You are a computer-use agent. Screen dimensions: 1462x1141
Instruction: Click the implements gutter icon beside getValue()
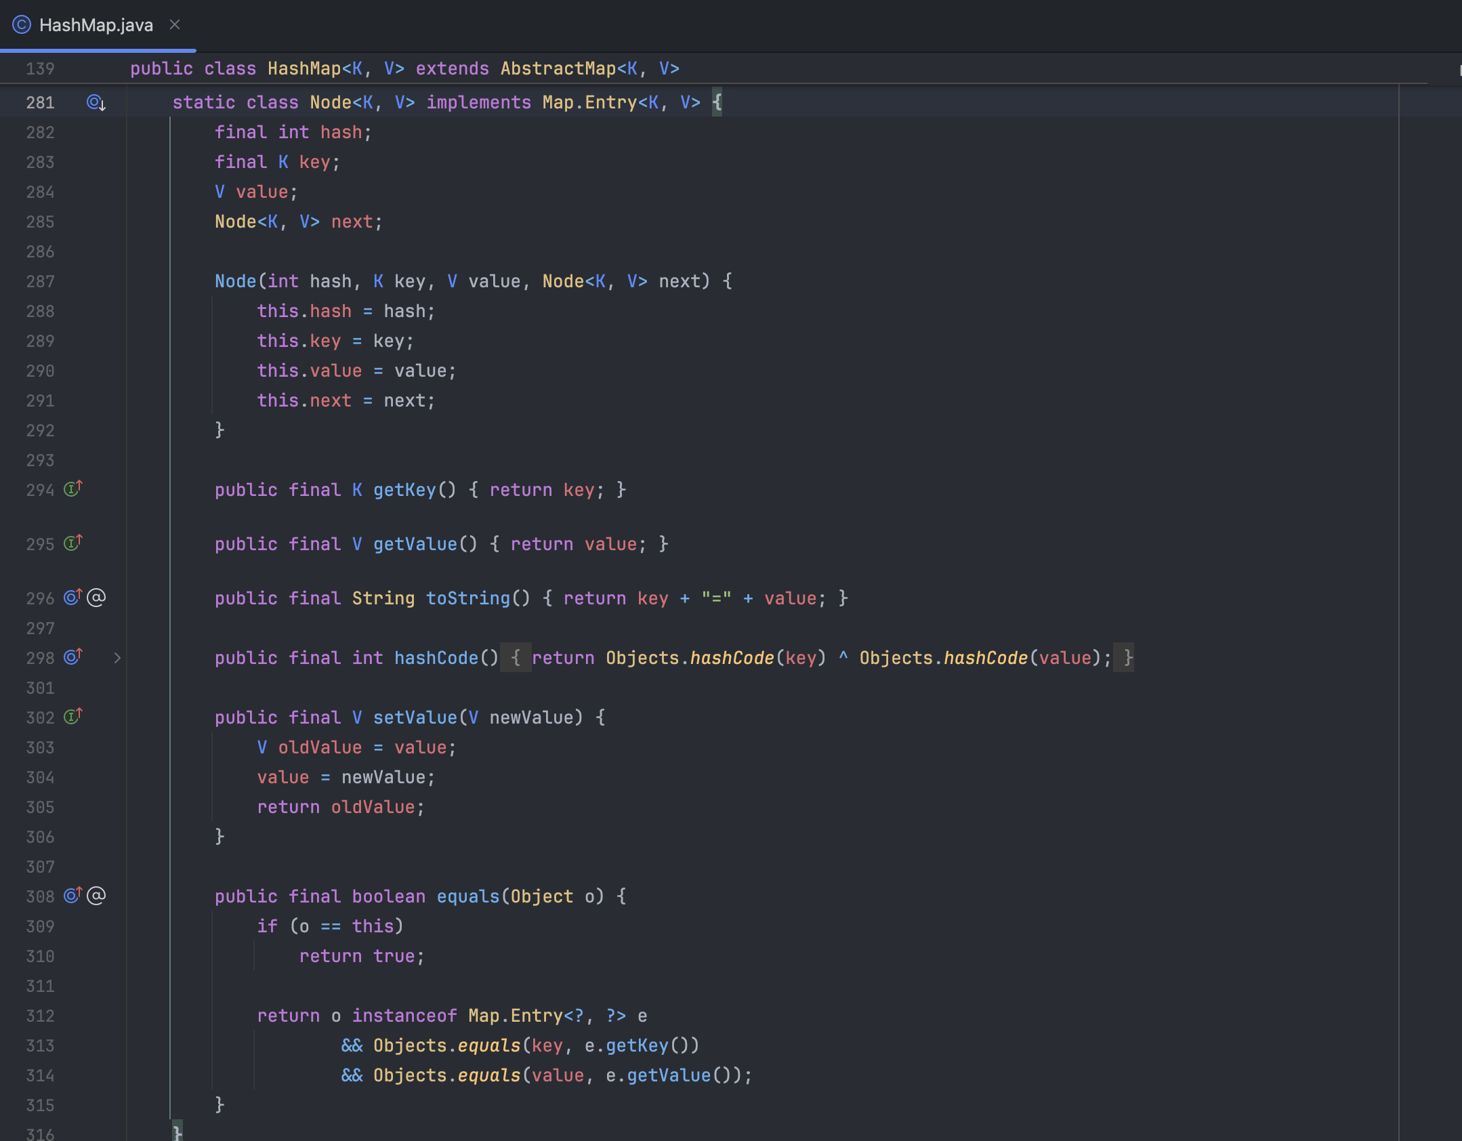click(72, 543)
